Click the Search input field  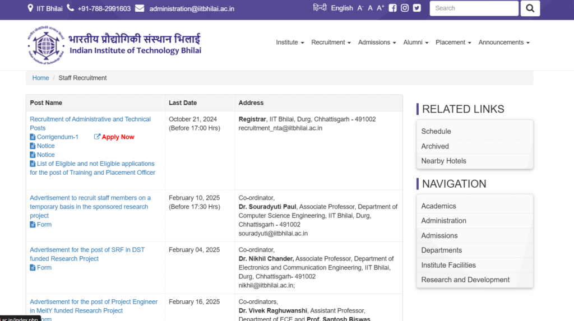coord(474,8)
